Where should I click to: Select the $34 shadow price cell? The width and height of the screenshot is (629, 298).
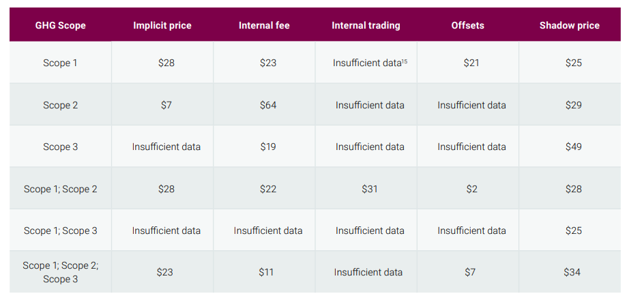pos(572,272)
